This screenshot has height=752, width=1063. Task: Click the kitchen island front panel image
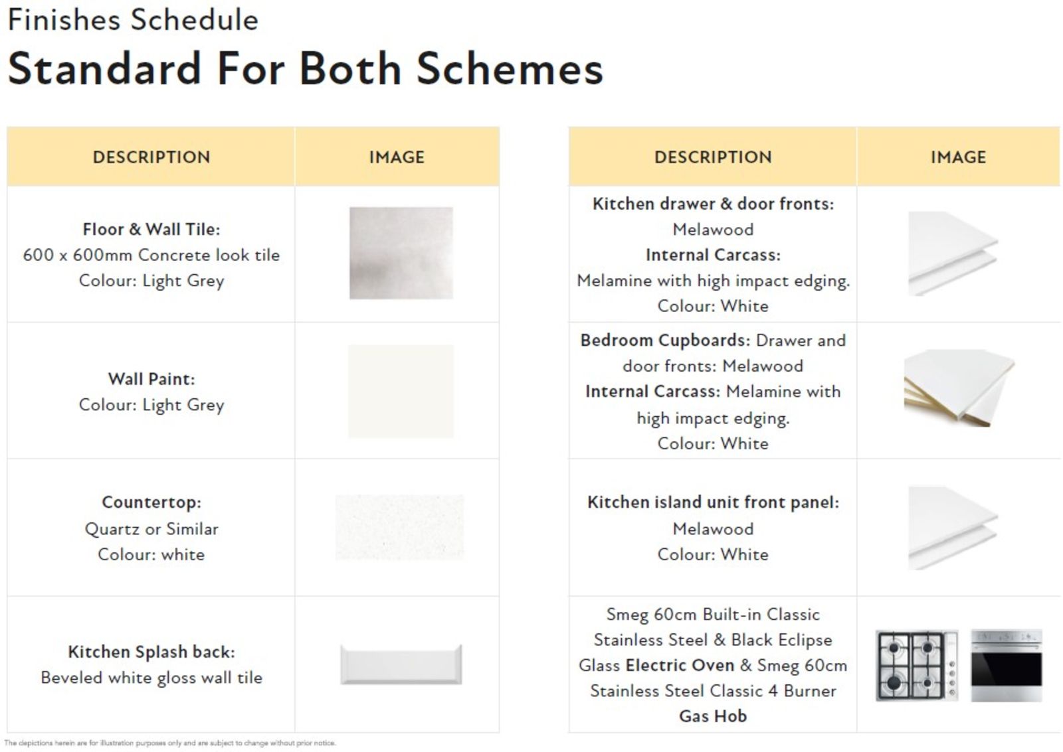[953, 528]
